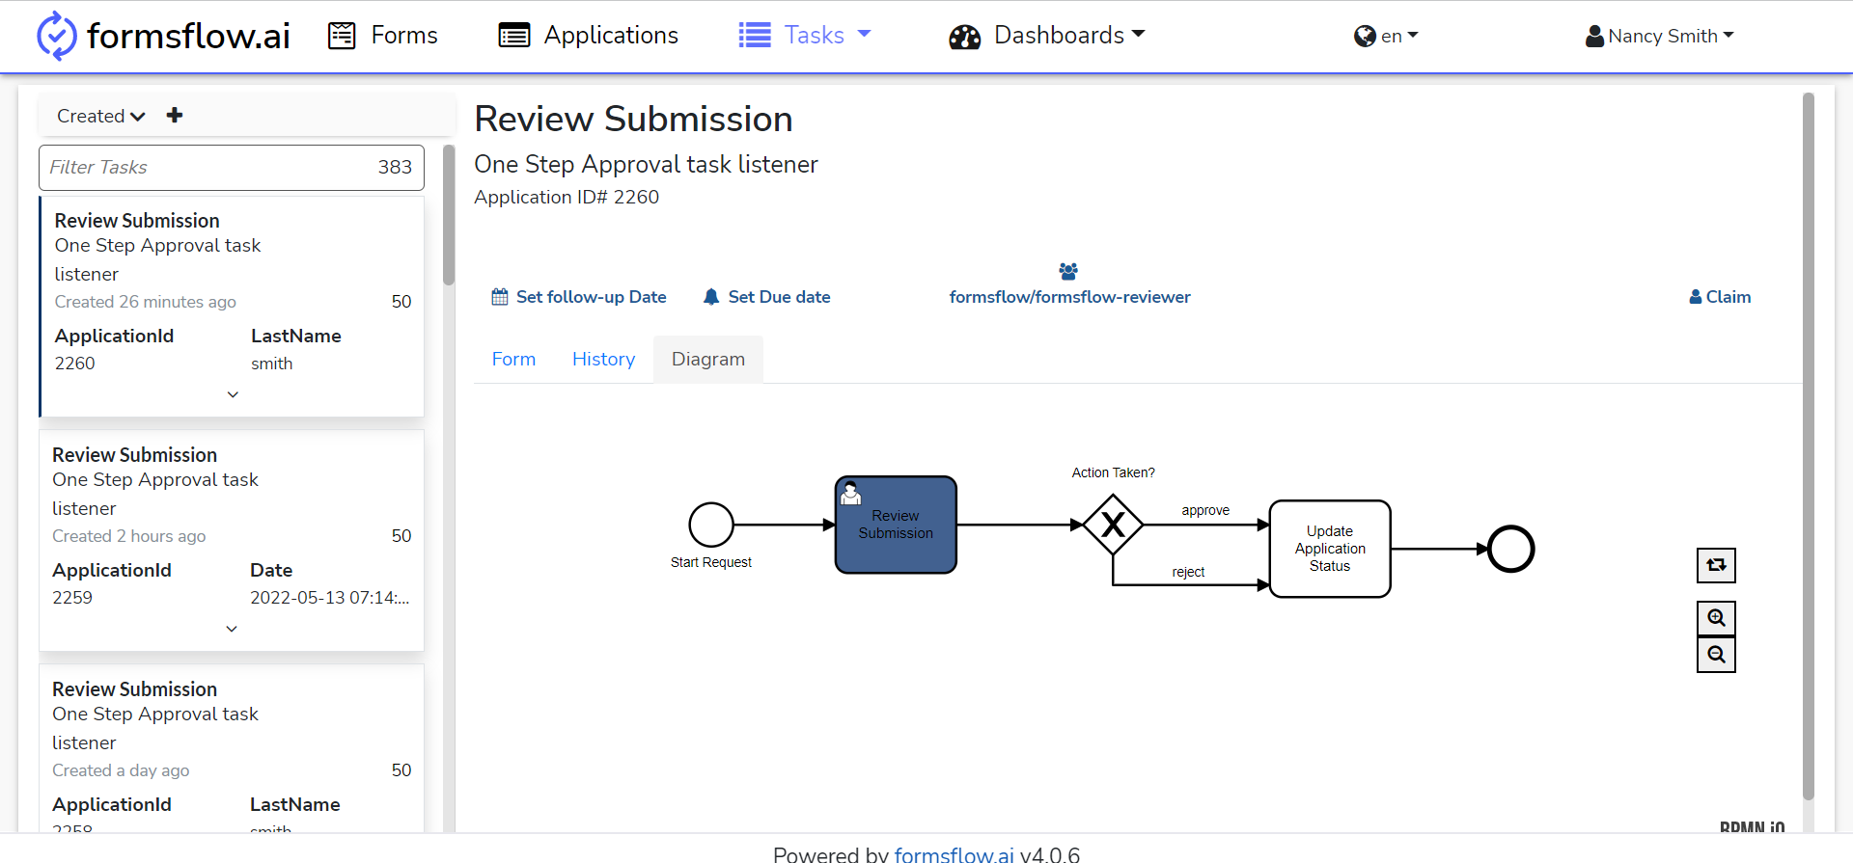The image size is (1853, 863).
Task: Open the en language selector
Action: tap(1386, 36)
